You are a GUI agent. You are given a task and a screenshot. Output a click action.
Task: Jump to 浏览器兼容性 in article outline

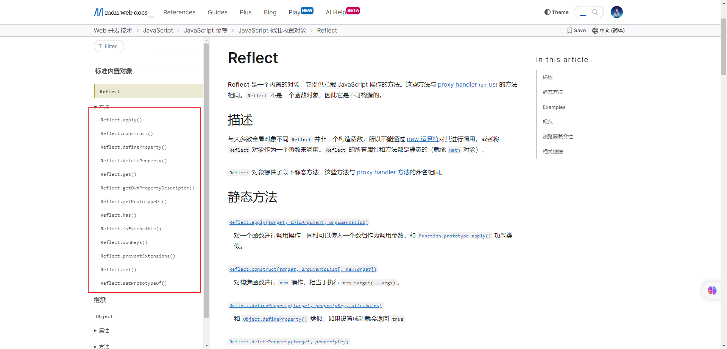[557, 136]
